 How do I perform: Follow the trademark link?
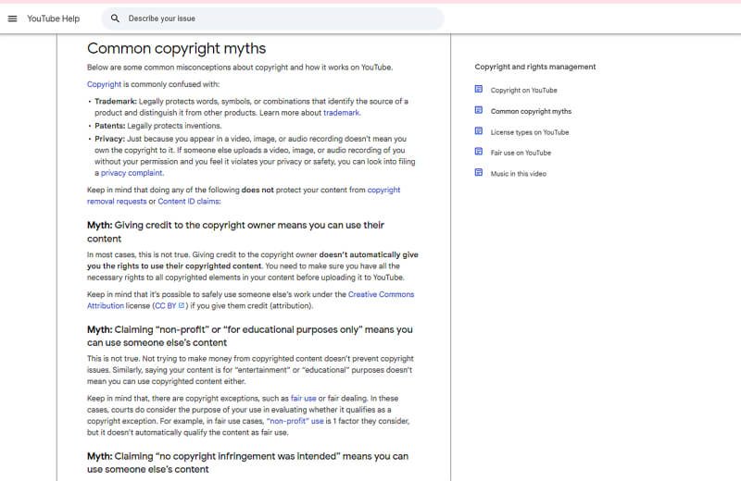[x=341, y=113]
